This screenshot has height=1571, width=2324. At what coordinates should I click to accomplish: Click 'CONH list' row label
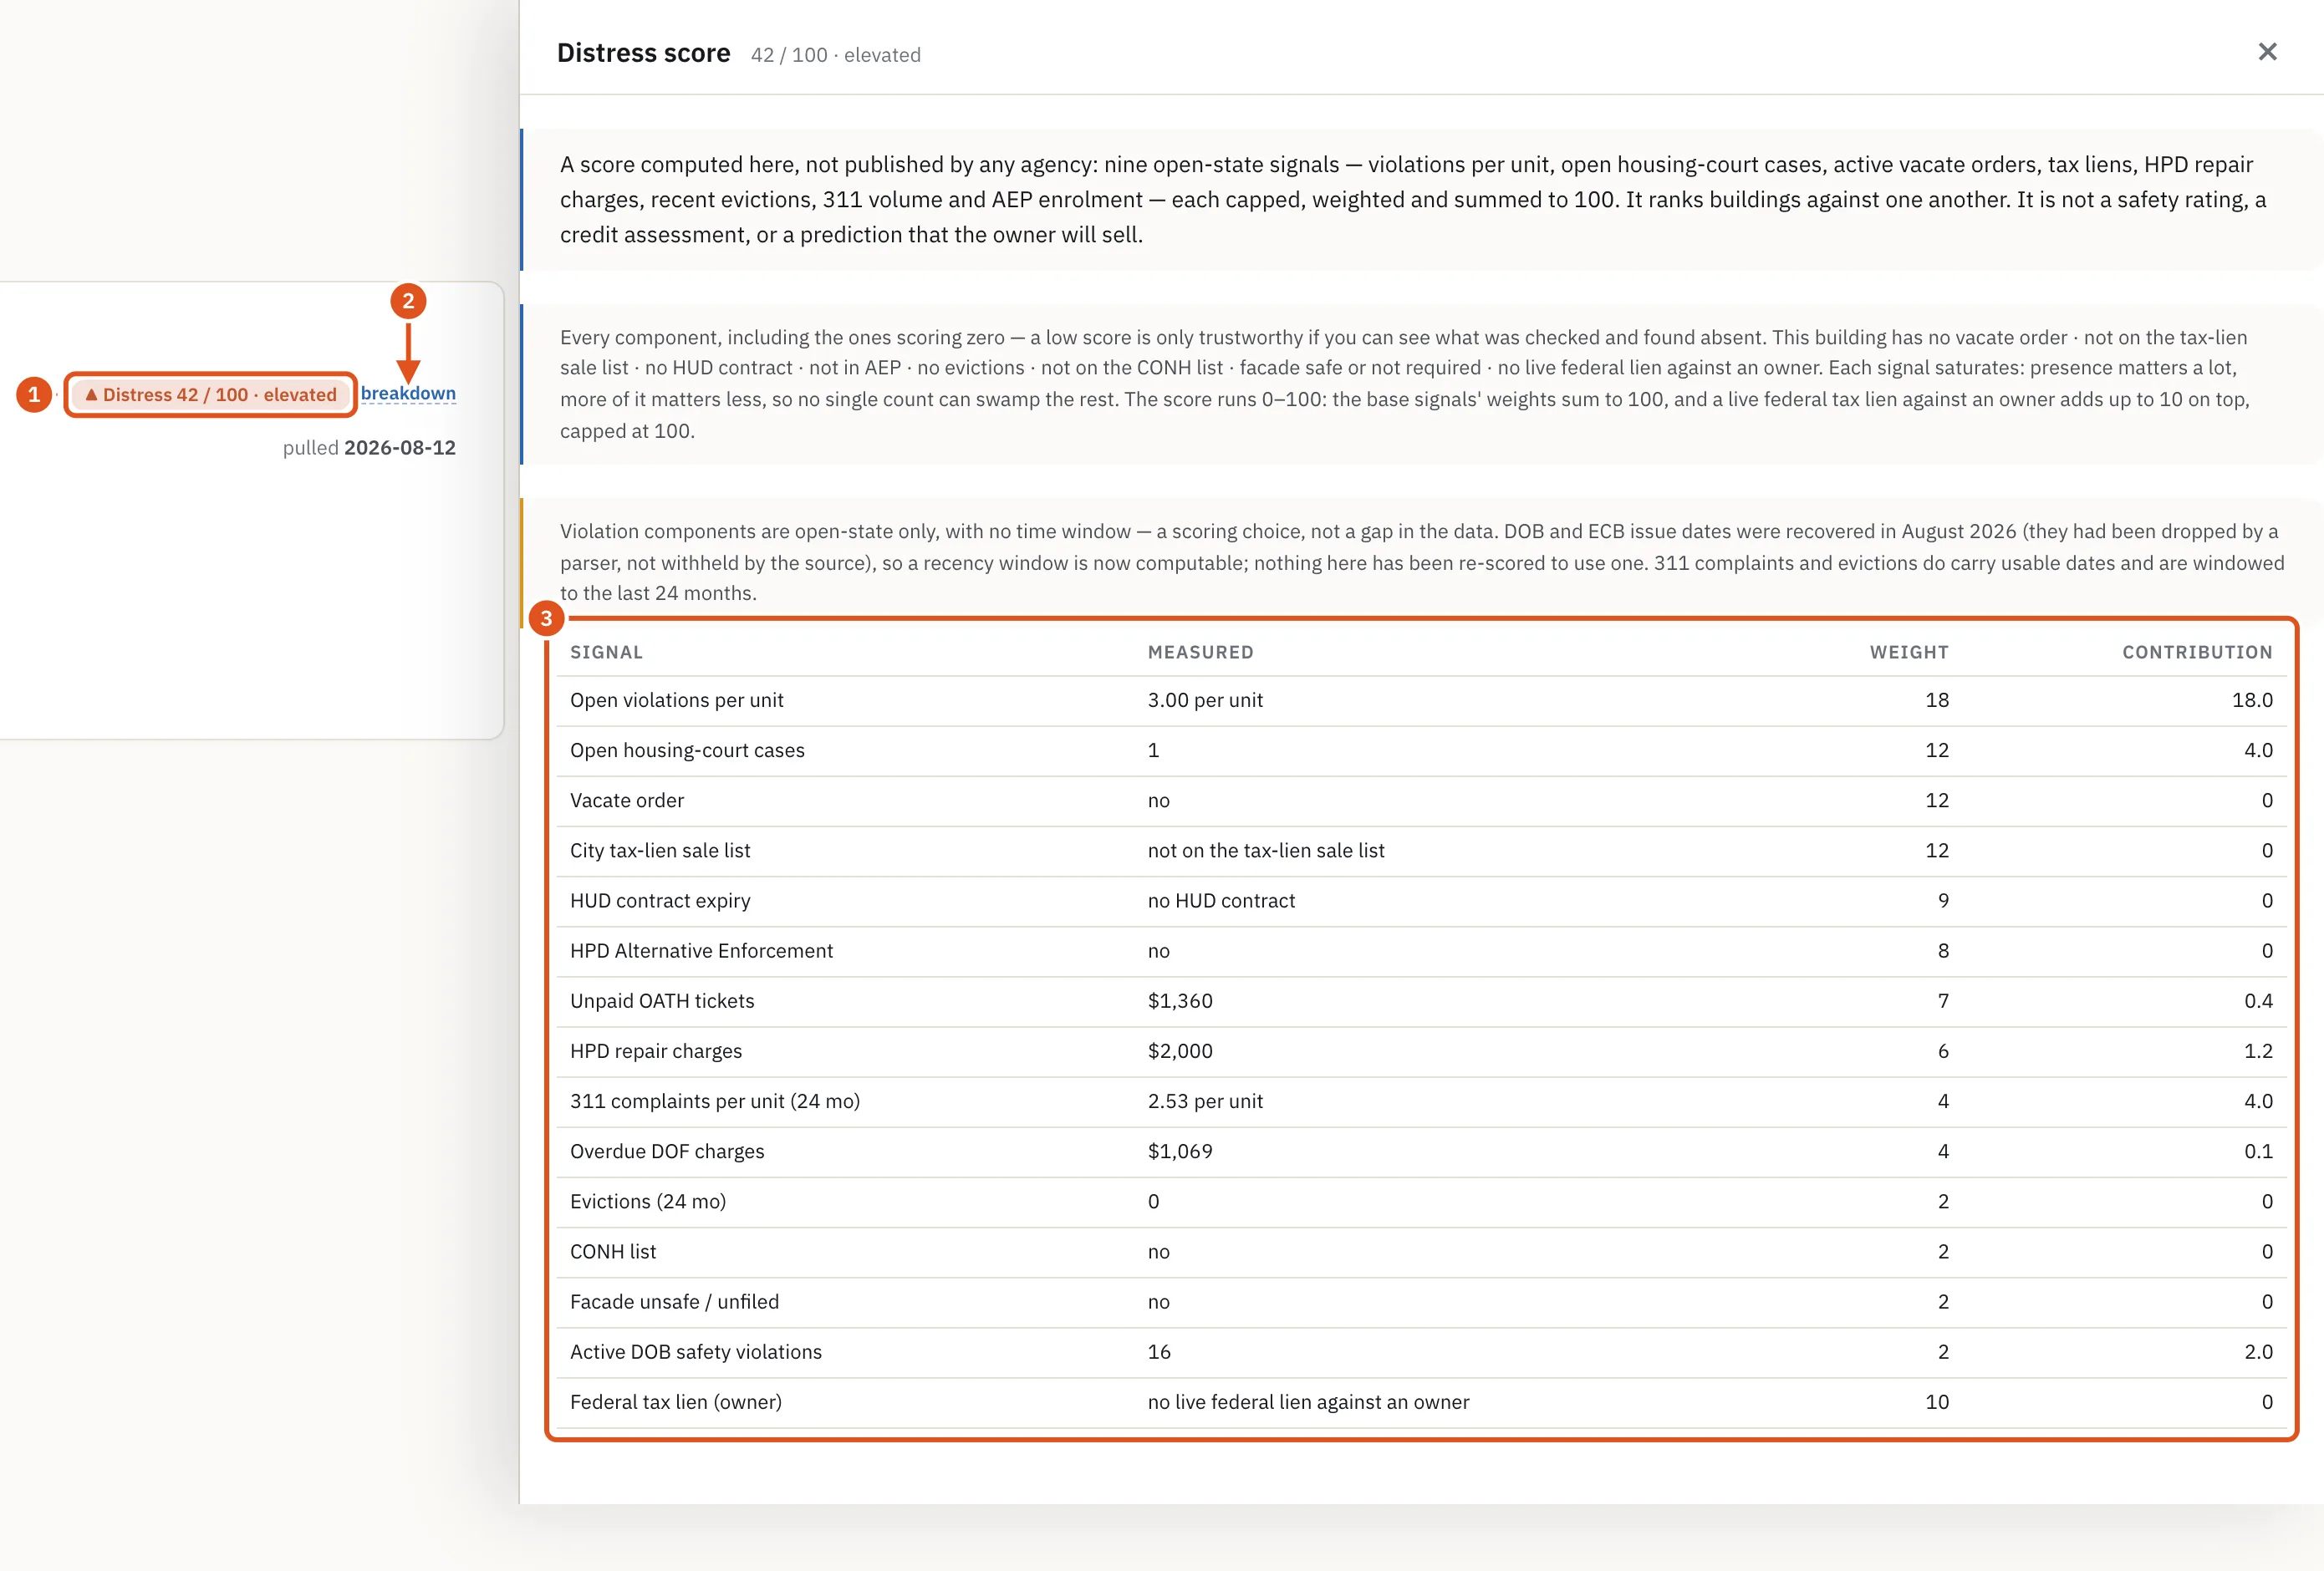coord(613,1251)
